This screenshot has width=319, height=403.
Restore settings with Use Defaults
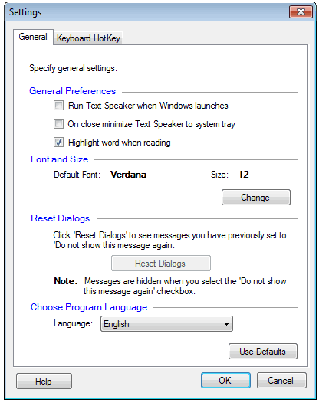point(263,352)
